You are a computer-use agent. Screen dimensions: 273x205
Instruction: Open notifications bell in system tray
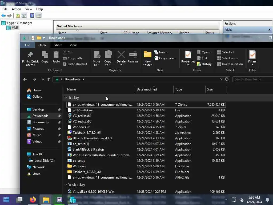(x=267, y=200)
